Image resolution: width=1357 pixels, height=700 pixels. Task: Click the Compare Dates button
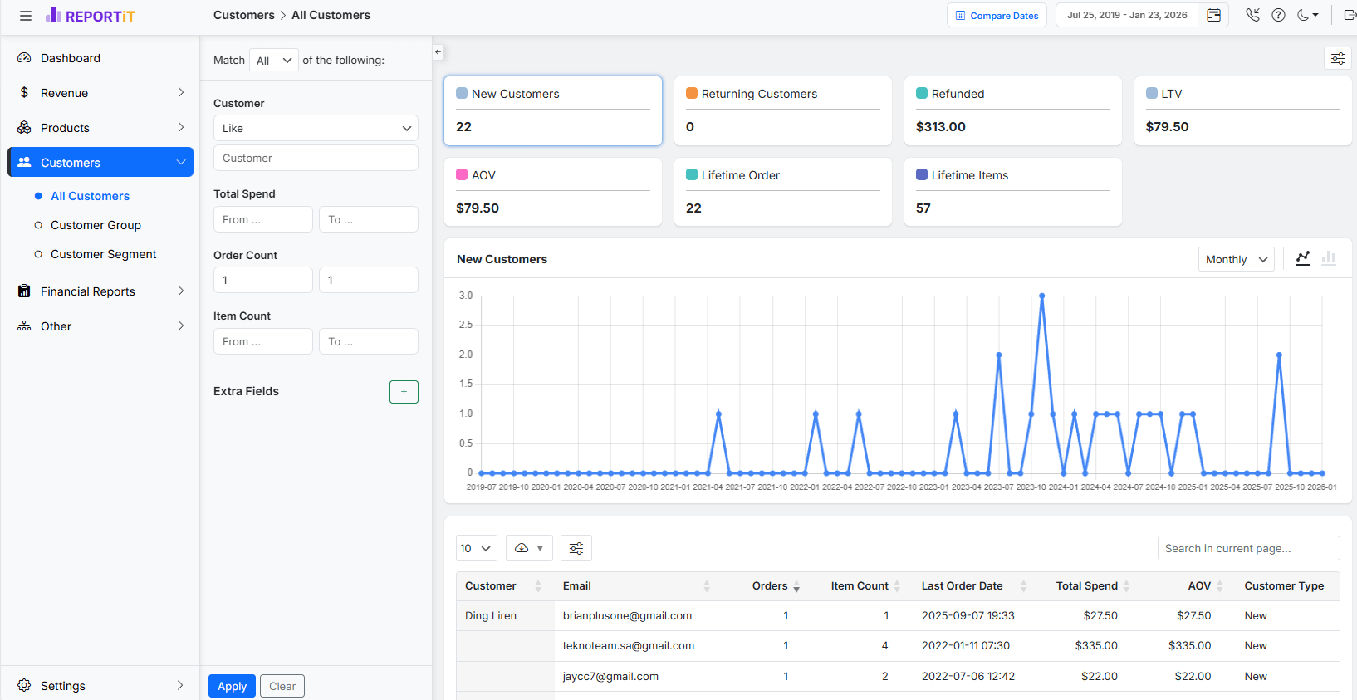[997, 16]
